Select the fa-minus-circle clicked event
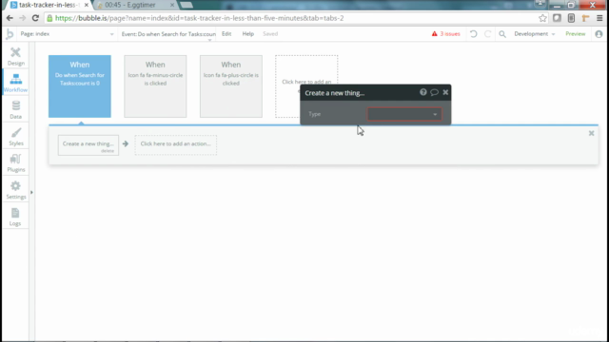This screenshot has height=342, width=609. (x=155, y=86)
